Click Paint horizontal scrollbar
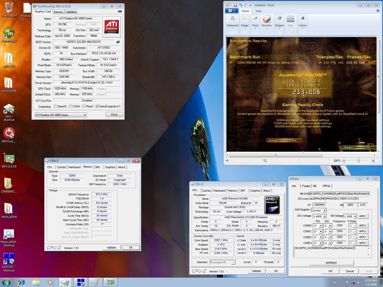Screen dimensions: 383x287 (x=275, y=155)
